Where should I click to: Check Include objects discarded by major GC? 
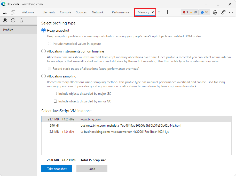pyautogui.click(x=55, y=93)
